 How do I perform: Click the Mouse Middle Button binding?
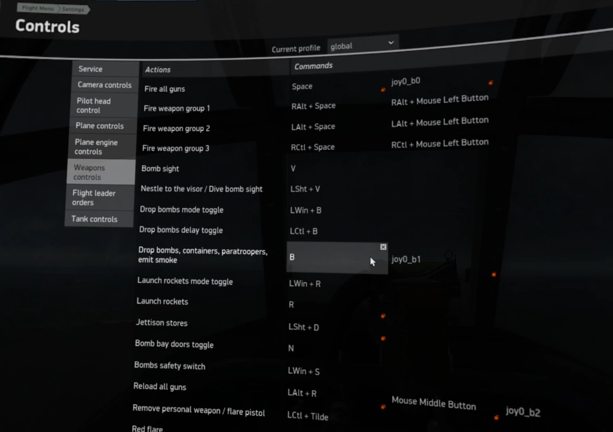click(x=433, y=403)
